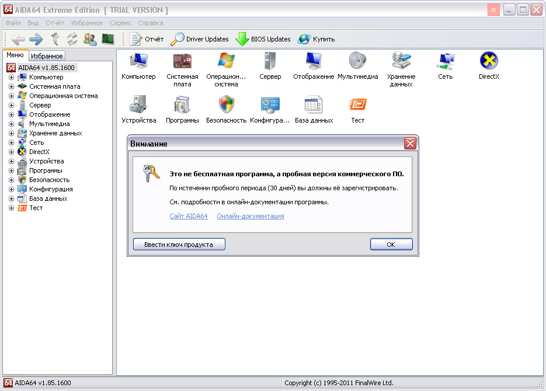Select База данных in the tree
This screenshot has width=546, height=391.
pyautogui.click(x=48, y=199)
